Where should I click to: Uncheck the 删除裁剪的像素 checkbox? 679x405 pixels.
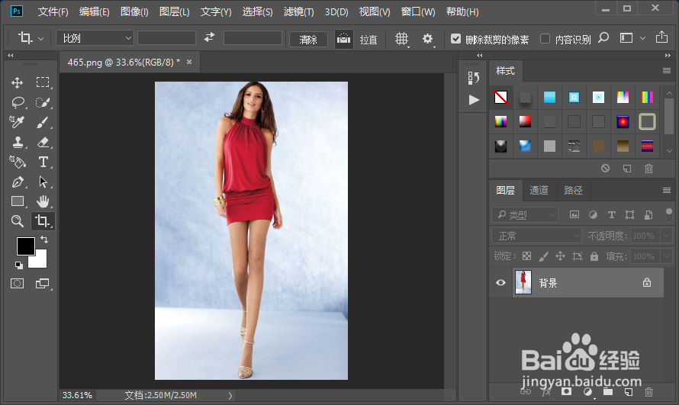coord(456,39)
